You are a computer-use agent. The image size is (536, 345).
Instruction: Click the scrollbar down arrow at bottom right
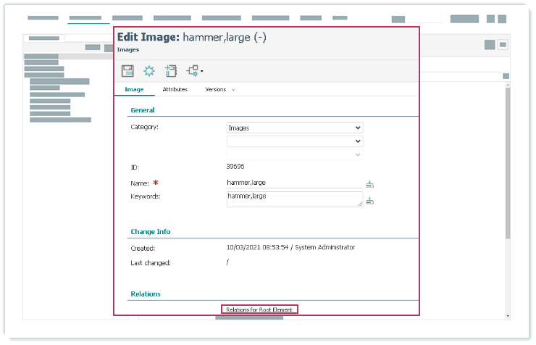coord(507,316)
